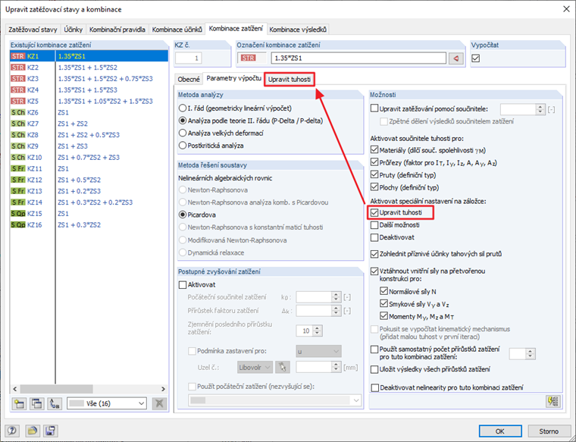Click the 1.35*ZS1 description field
The height and width of the screenshot is (442, 576).
click(x=358, y=58)
